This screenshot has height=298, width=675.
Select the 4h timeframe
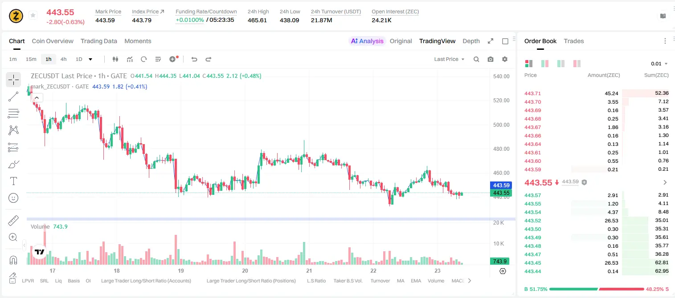(63, 59)
